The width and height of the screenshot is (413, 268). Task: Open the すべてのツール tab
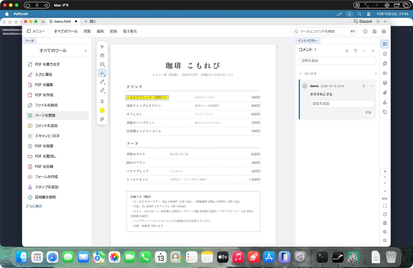(x=66, y=31)
